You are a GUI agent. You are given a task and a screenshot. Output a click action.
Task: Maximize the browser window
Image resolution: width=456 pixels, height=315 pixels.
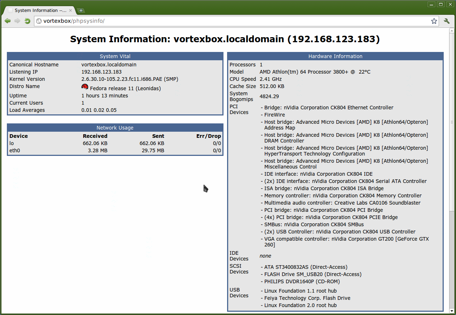click(441, 4)
